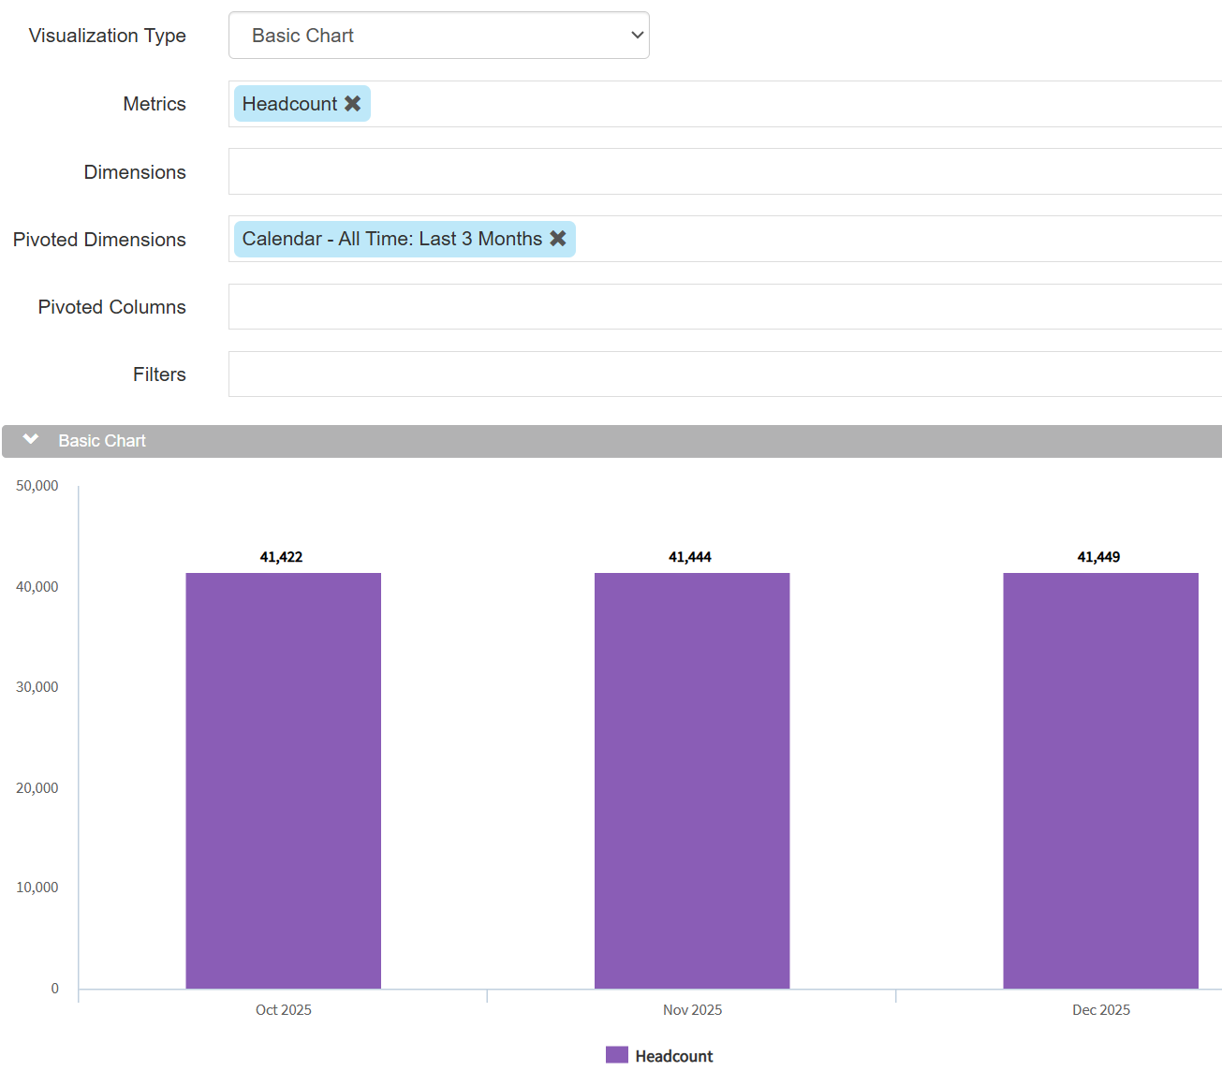The image size is (1222, 1086).
Task: Click the 41,449 data label
Action: (1098, 557)
